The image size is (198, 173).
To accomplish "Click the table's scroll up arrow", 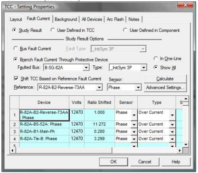I will (186, 99).
